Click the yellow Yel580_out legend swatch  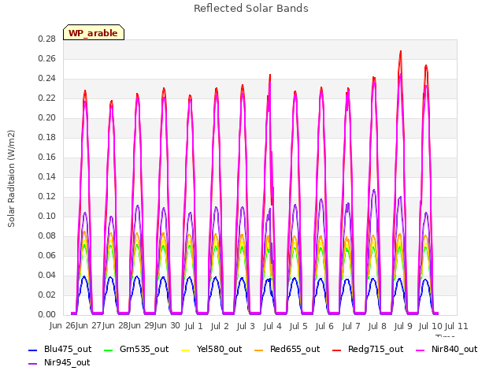pyautogui.click(x=186, y=350)
